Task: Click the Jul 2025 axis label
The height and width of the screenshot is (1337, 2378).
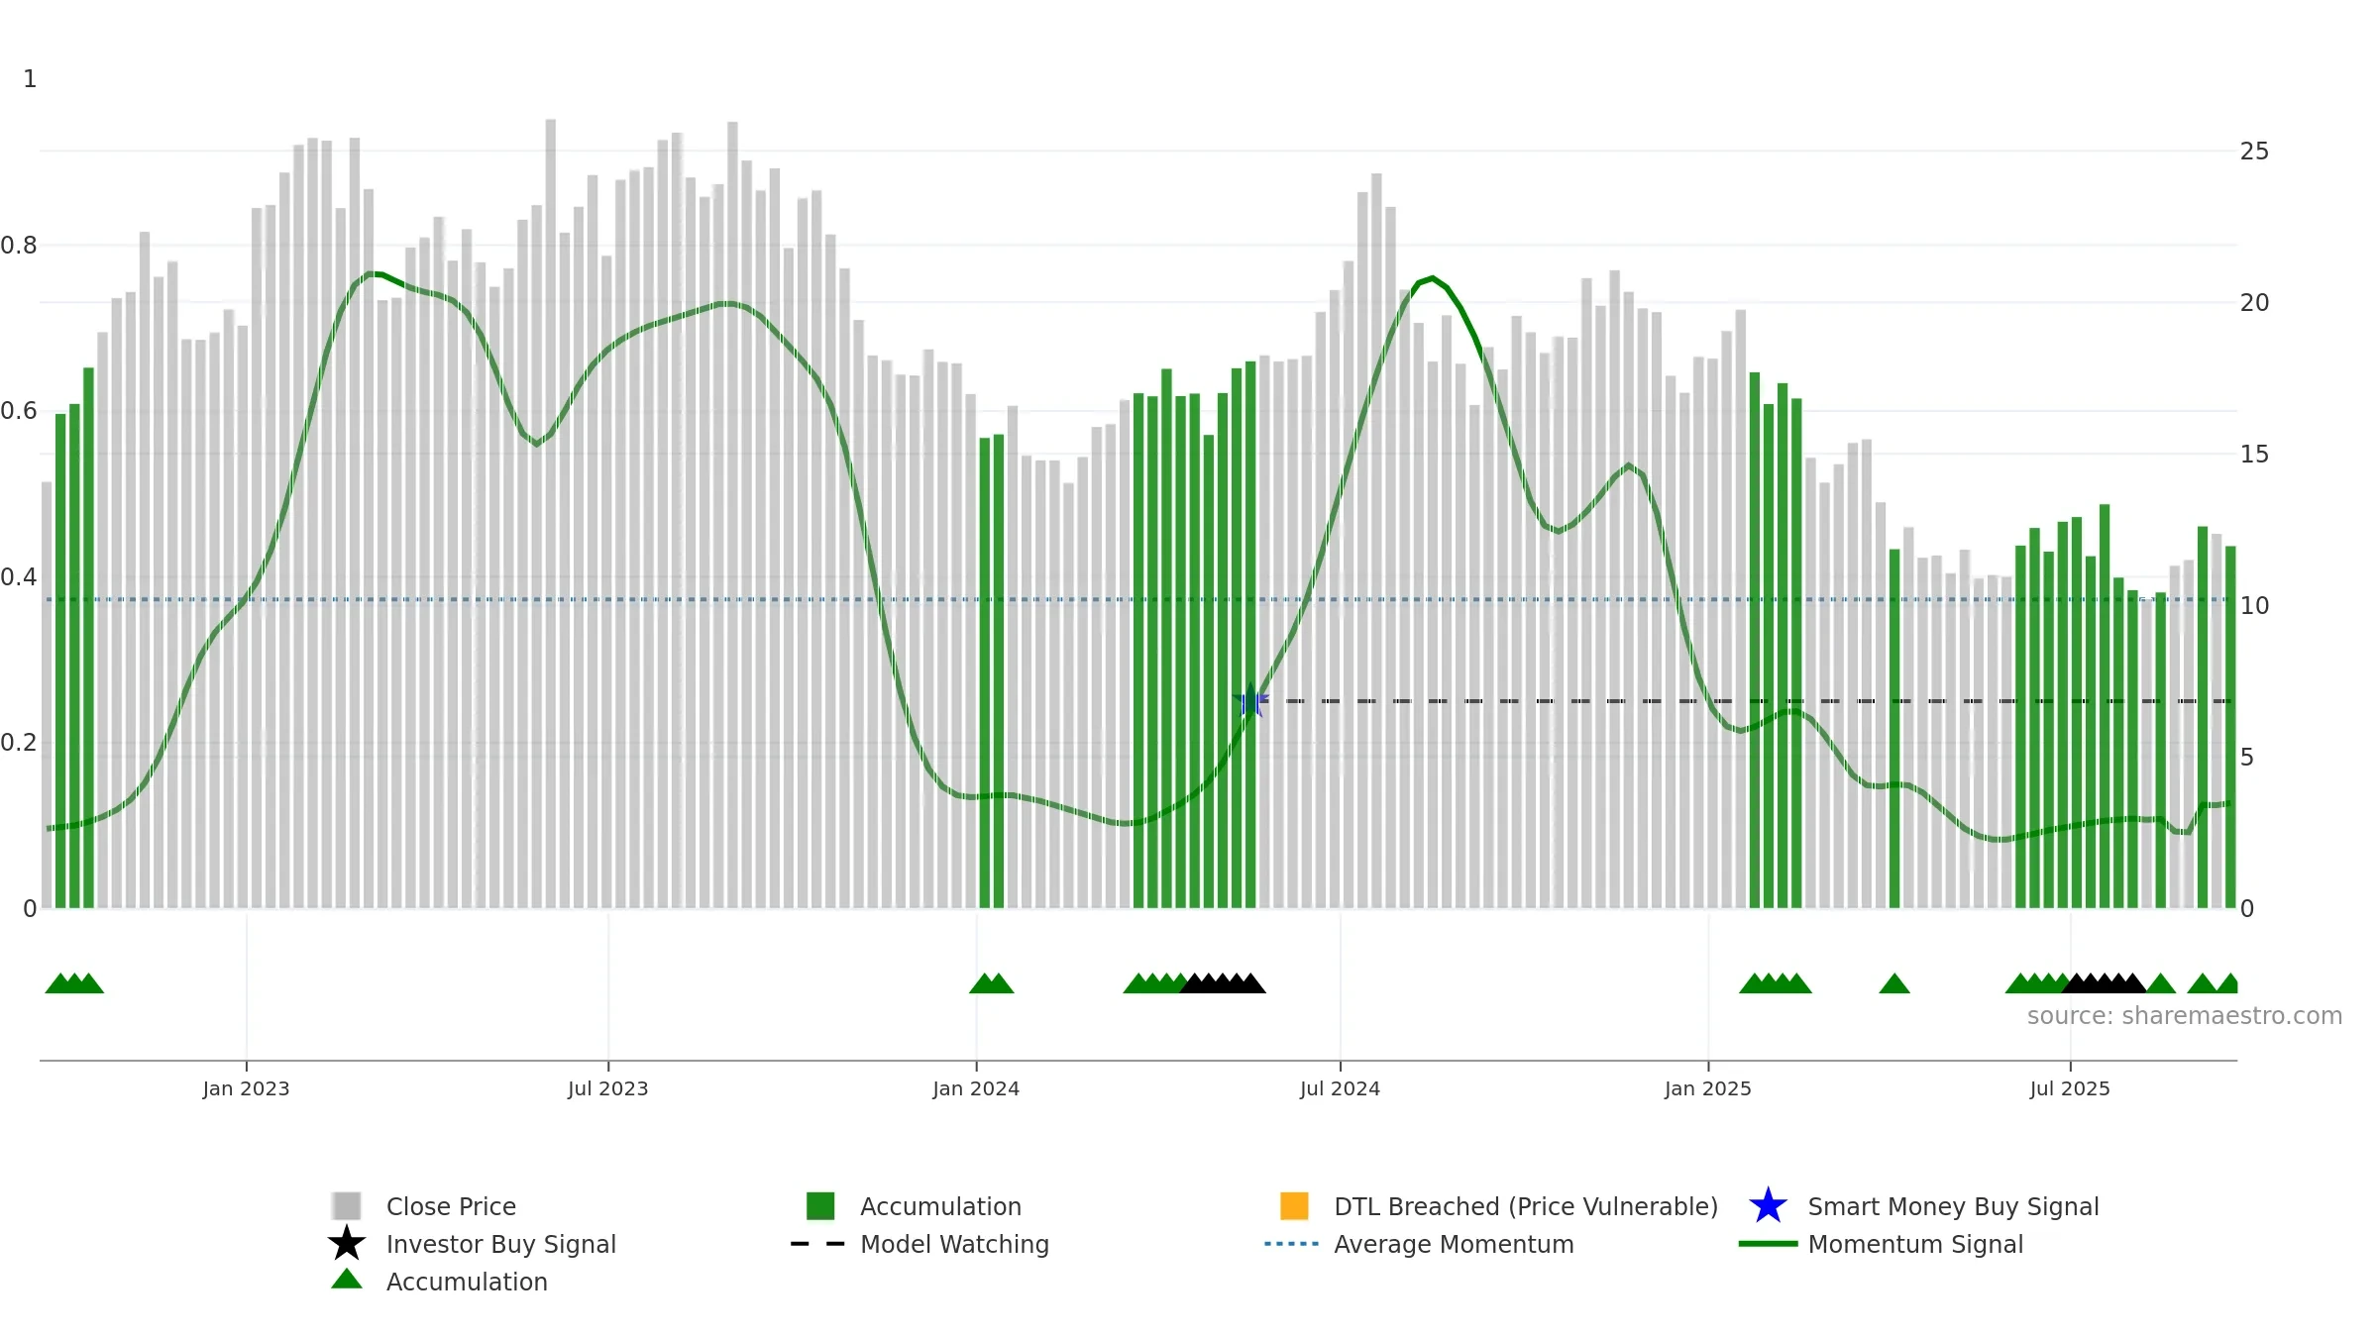Action: point(2070,1089)
